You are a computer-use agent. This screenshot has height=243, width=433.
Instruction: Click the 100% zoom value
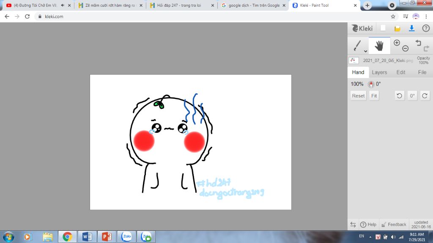point(357,84)
